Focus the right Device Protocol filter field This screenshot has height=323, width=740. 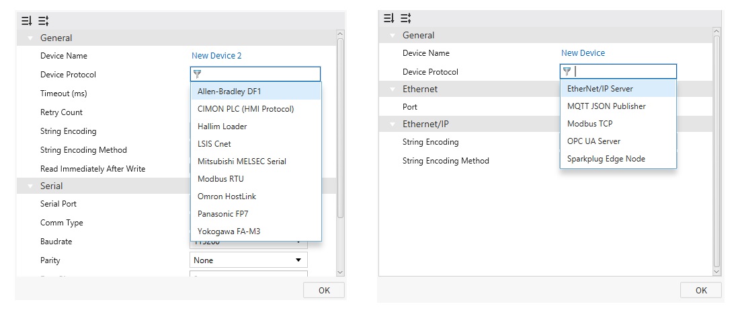(x=618, y=71)
